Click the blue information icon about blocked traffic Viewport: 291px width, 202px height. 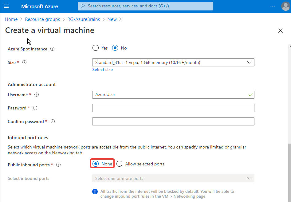pyautogui.click(x=95, y=192)
